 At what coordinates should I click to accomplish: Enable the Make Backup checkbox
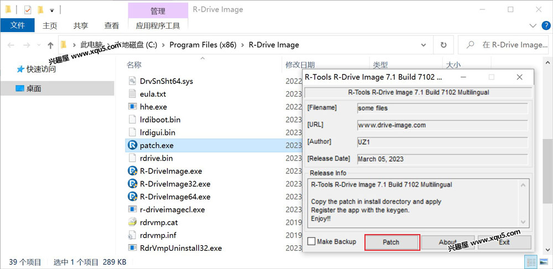[x=311, y=241]
